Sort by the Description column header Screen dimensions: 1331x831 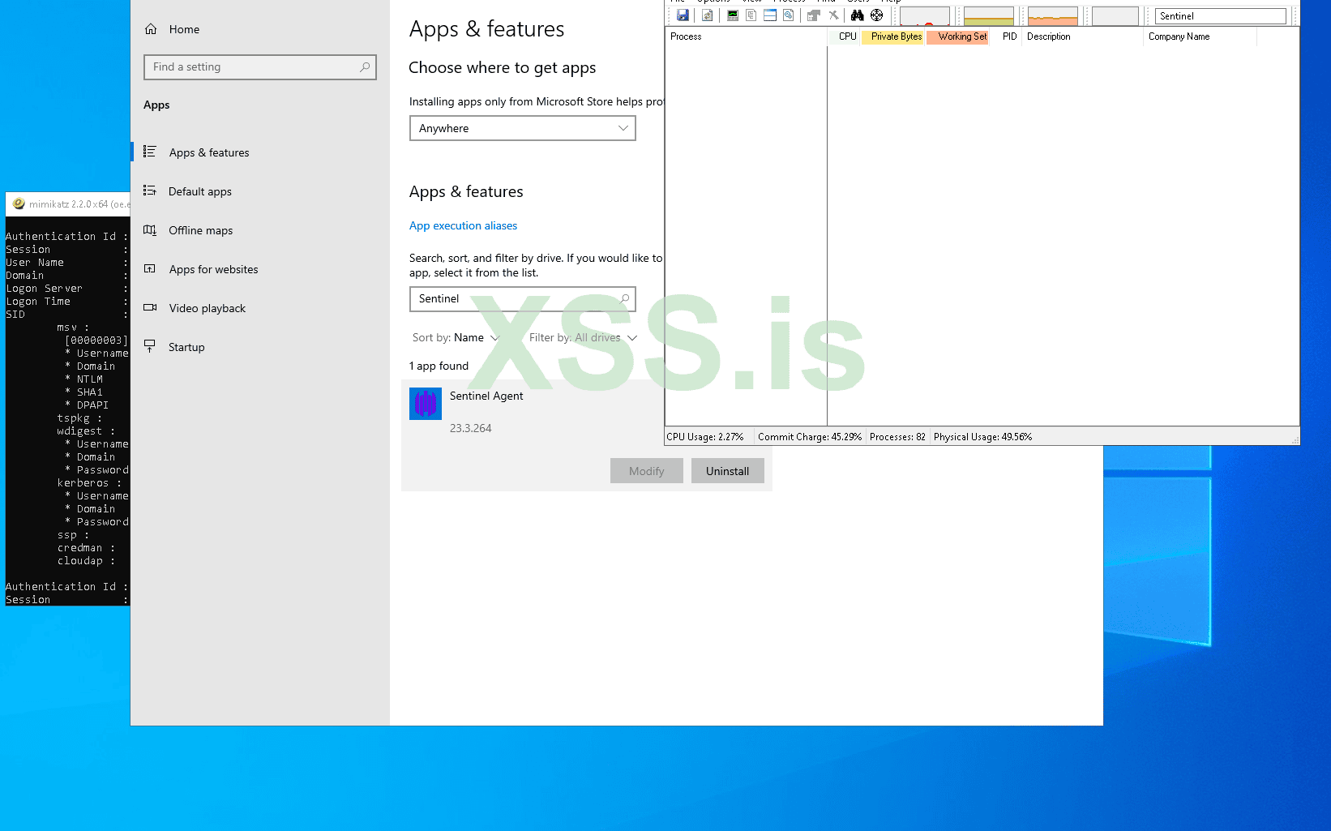click(1048, 36)
